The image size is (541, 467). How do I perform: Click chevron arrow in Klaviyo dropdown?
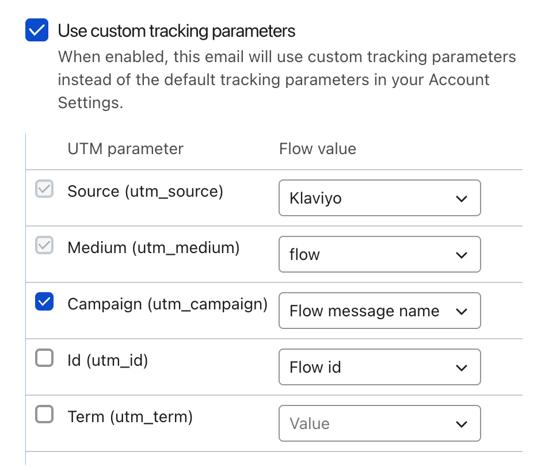point(461,199)
